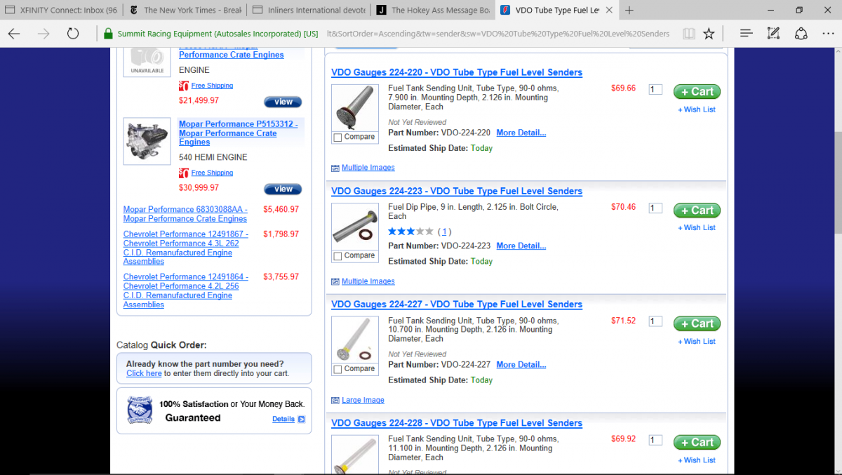Open Mopar Performance P5153312 link
Viewport: 842px width, 475px height.
239,133
